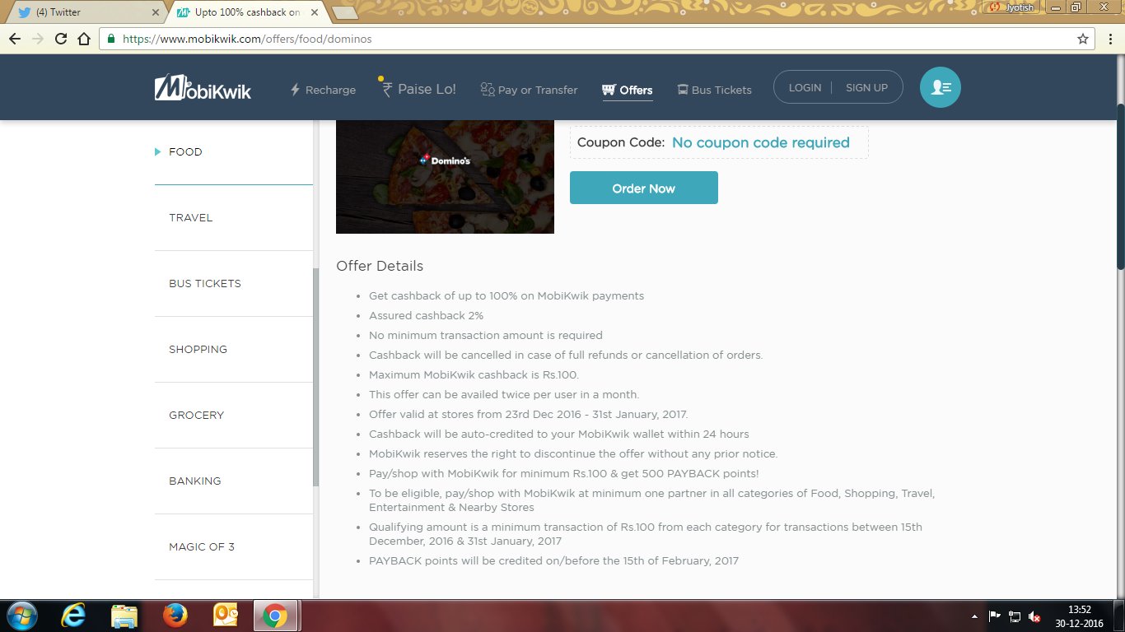Click 'Maximum MobiKwik cashback is Rs.100.' line
The image size is (1125, 632).
pos(474,374)
